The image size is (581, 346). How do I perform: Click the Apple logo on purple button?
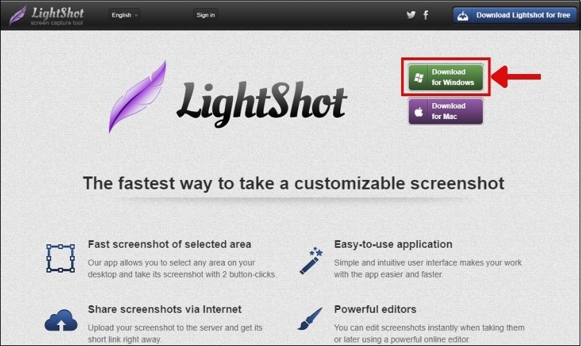[x=418, y=111]
